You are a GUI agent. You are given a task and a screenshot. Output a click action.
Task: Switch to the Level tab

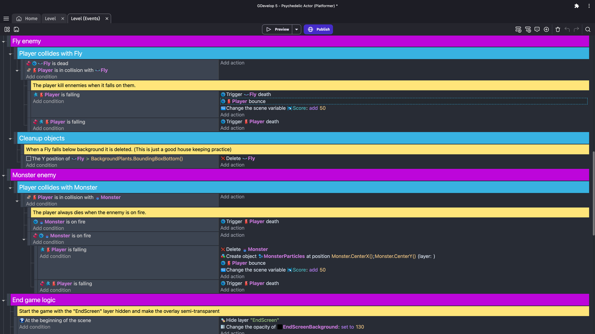50,18
